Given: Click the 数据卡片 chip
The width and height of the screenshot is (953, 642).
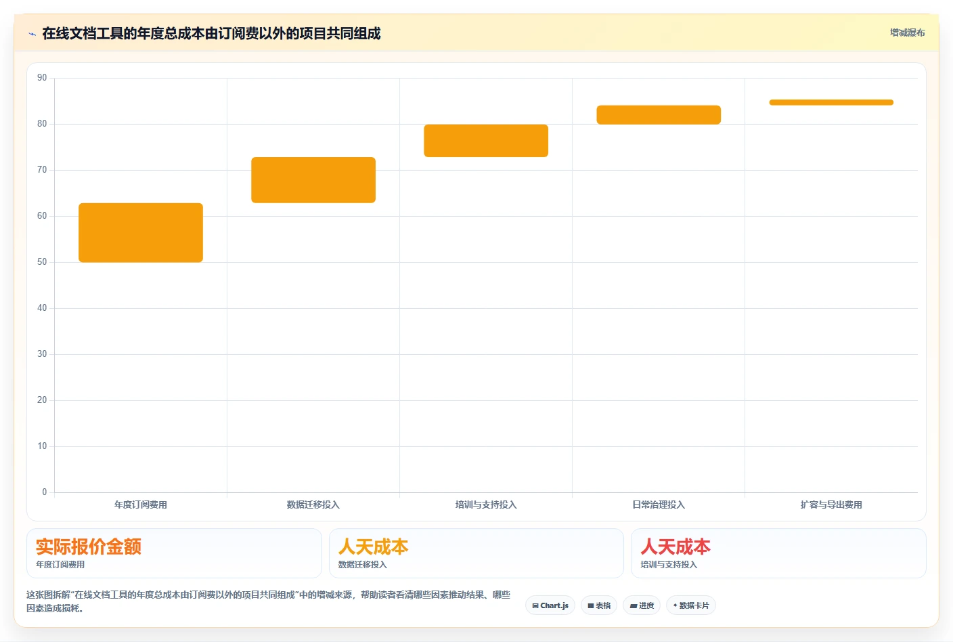Looking at the screenshot, I should [691, 605].
